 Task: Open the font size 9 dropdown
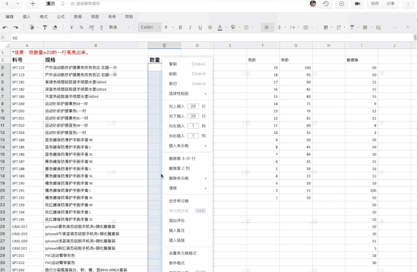point(169,27)
